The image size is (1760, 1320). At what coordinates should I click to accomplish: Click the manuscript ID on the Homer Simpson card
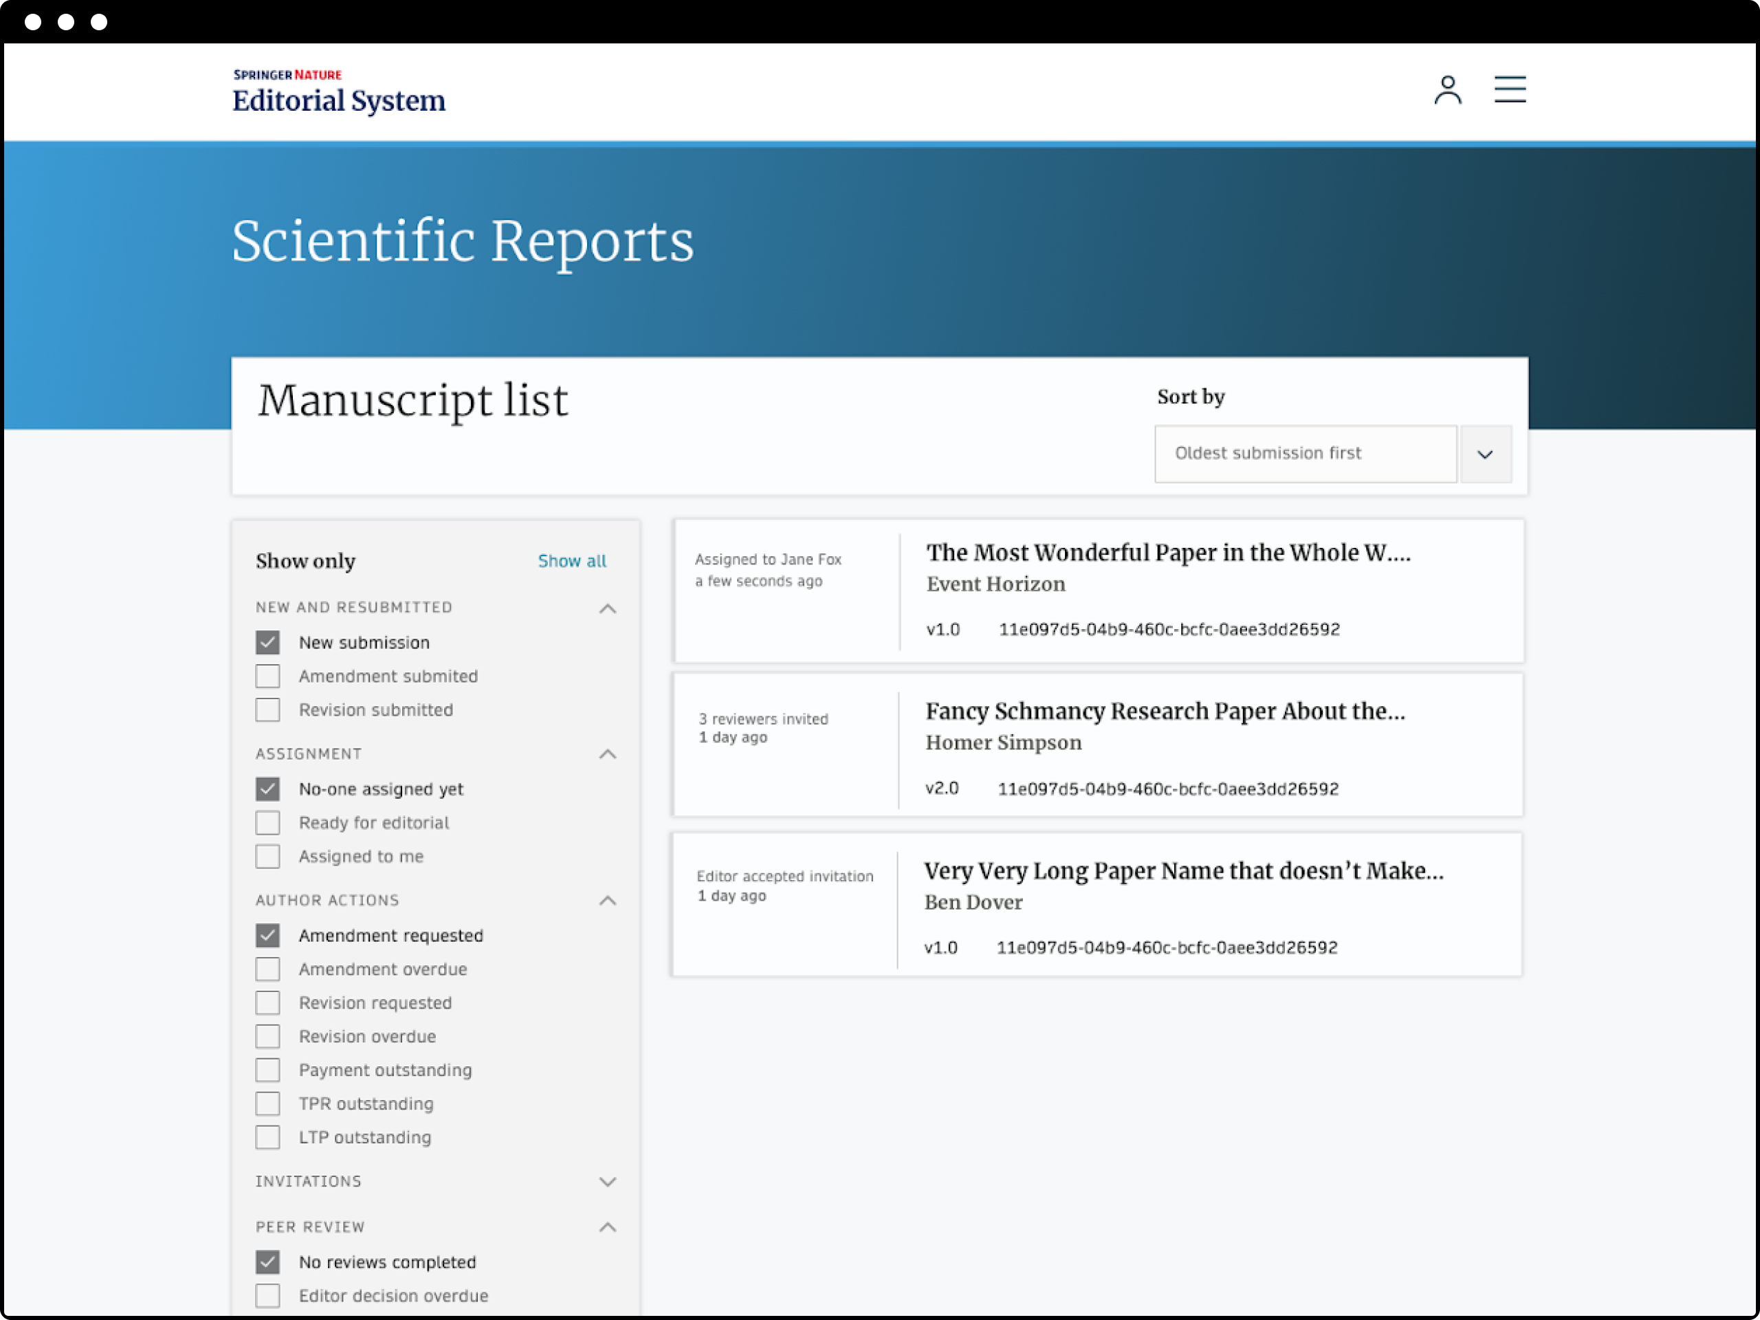click(x=1168, y=789)
